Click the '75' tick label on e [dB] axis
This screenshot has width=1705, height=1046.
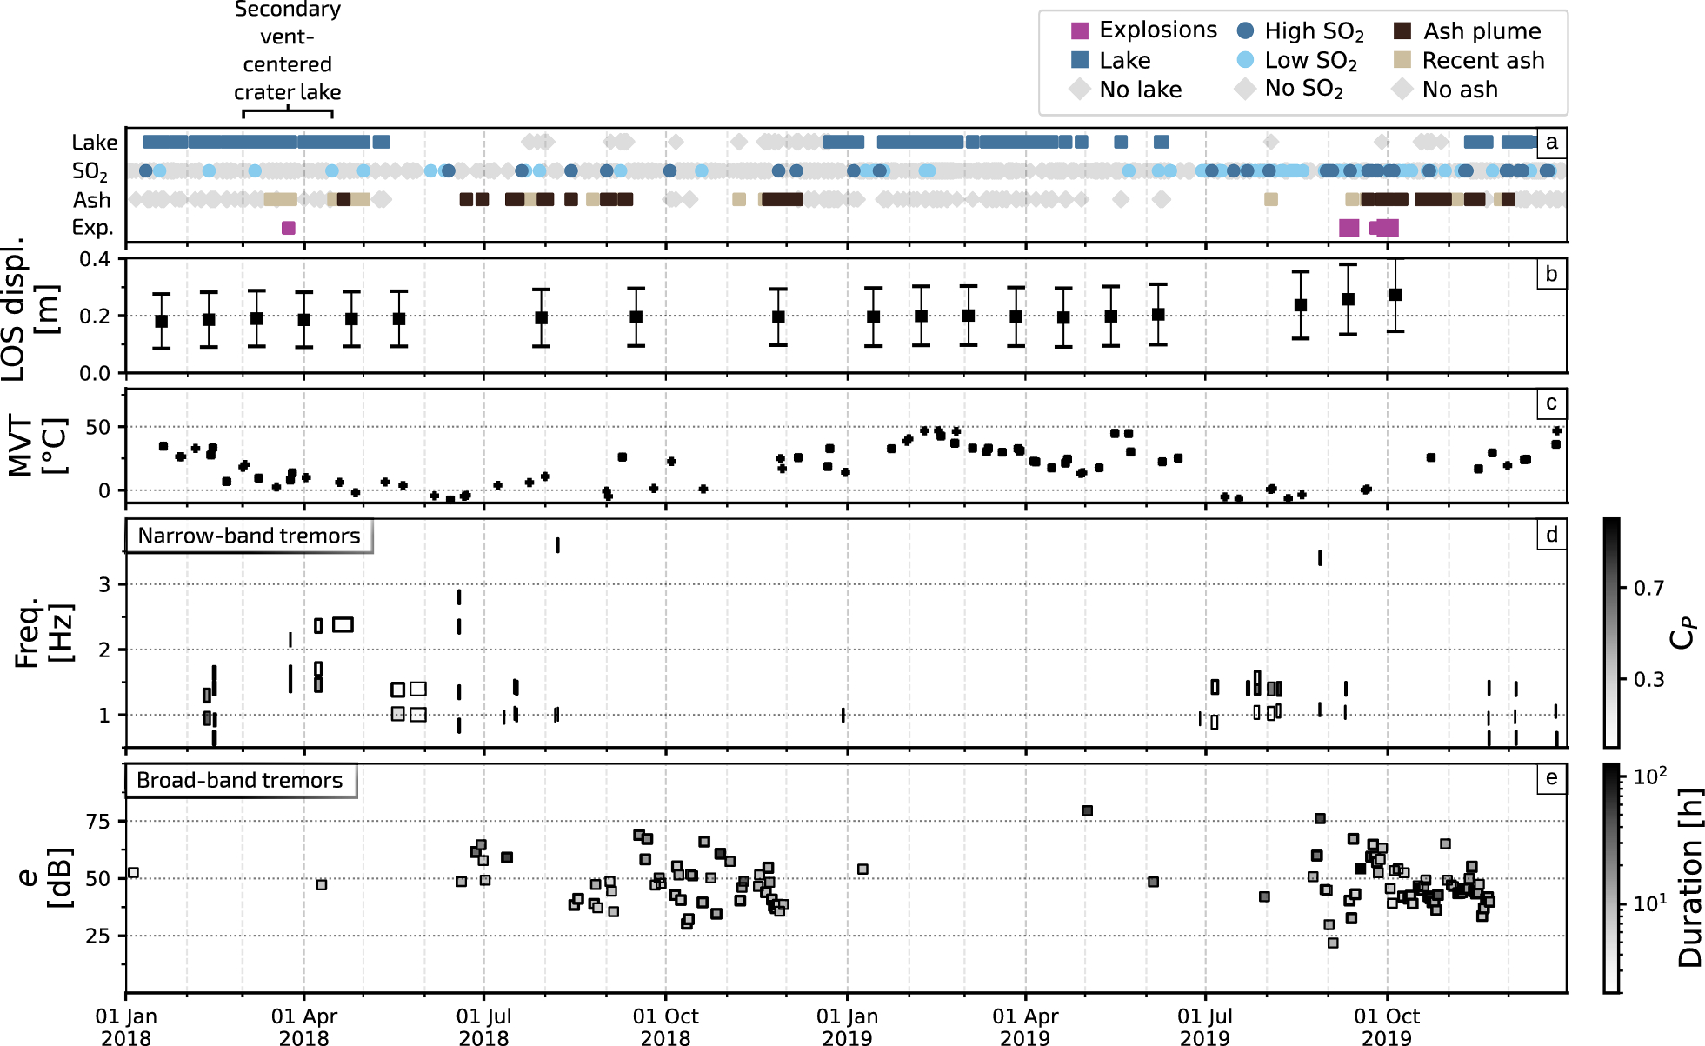(98, 822)
